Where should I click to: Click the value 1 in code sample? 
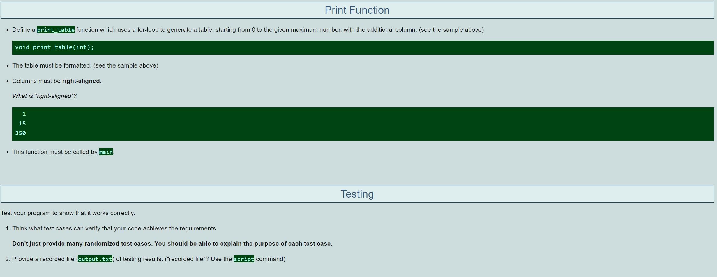24,114
